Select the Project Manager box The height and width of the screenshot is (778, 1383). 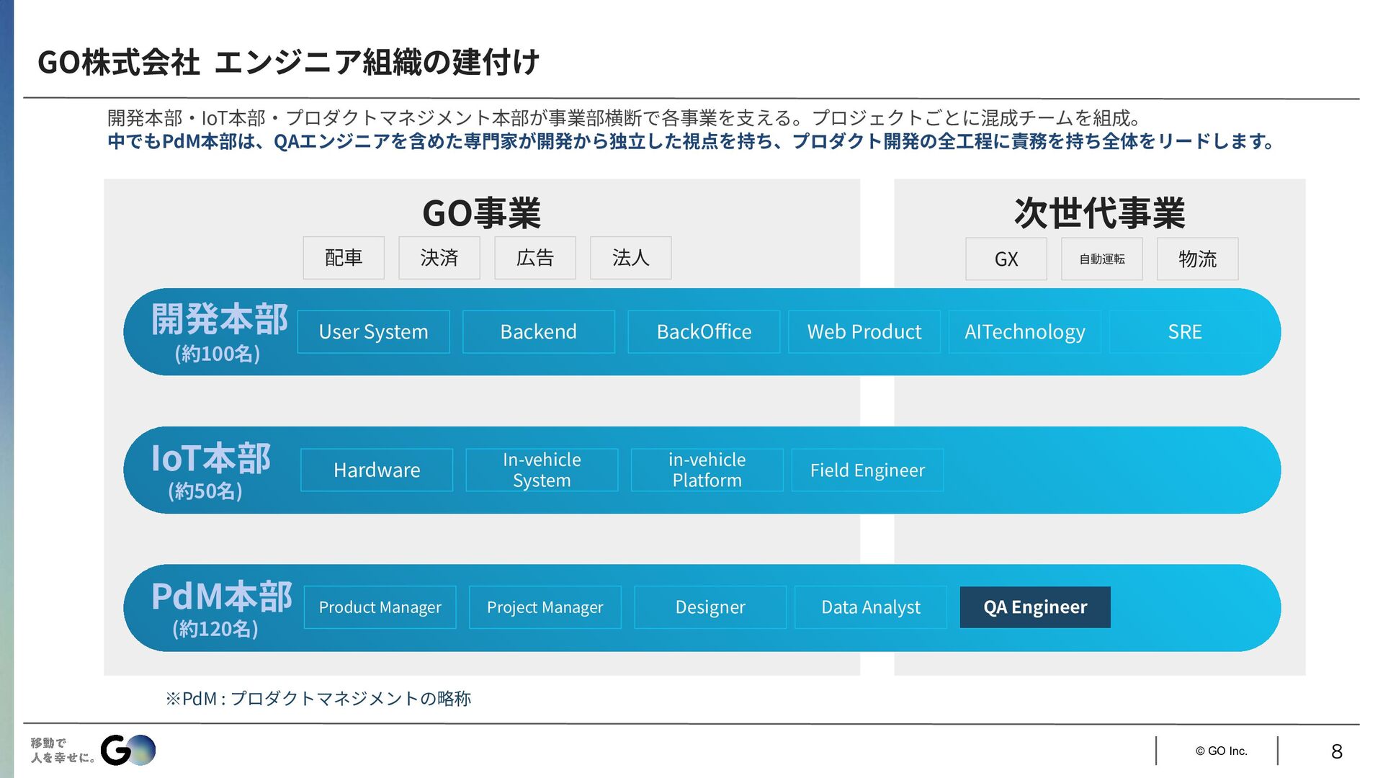coord(545,607)
